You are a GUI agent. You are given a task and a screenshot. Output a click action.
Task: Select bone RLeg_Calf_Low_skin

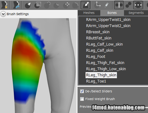click(104, 44)
